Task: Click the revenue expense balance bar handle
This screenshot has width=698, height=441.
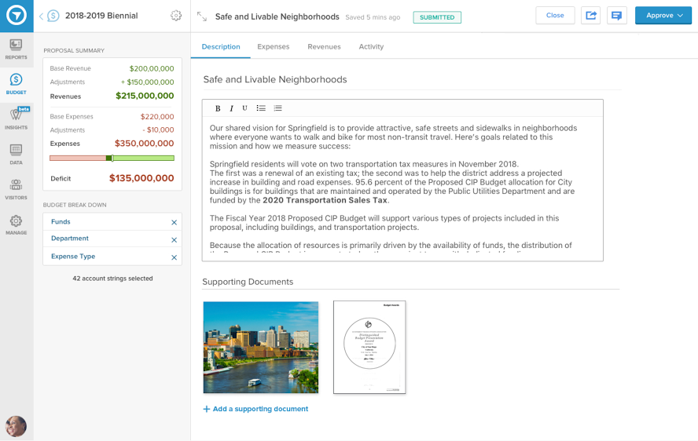Action: point(112,158)
